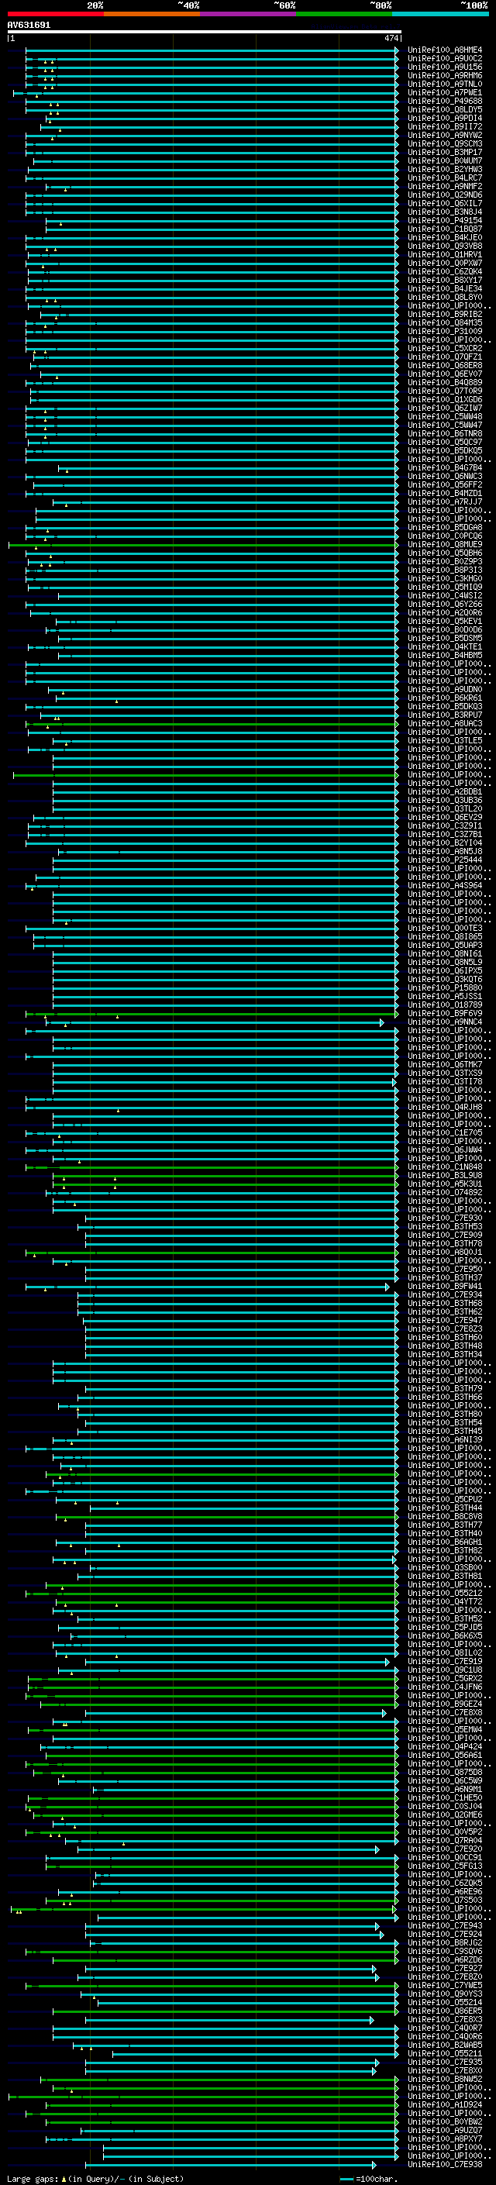Select label UniRef100_B9F6V9

(x=445, y=1013)
